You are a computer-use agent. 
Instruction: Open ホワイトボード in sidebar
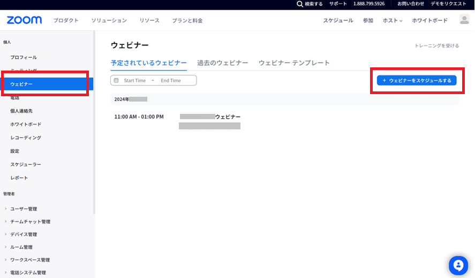coord(26,125)
